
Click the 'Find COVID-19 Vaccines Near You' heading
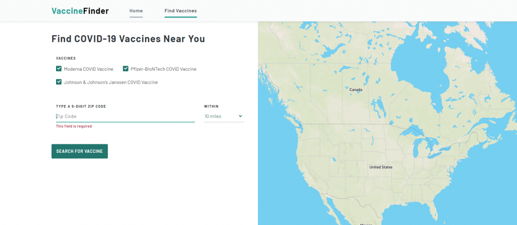point(128,39)
